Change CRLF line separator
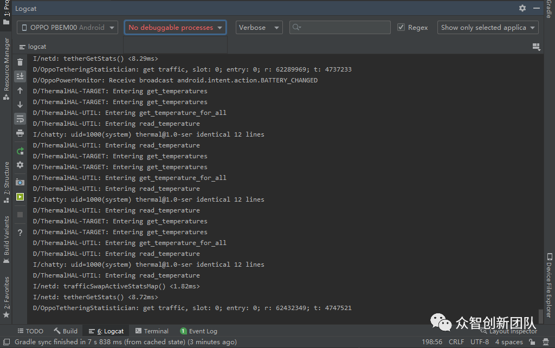Viewport: 555px width, 348px height. [456, 342]
